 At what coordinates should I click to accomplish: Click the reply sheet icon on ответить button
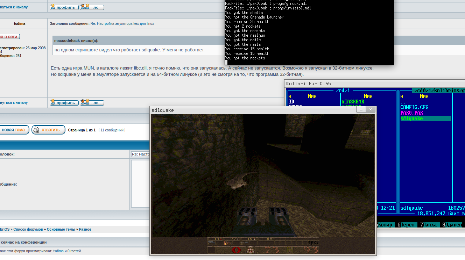pos(35,129)
